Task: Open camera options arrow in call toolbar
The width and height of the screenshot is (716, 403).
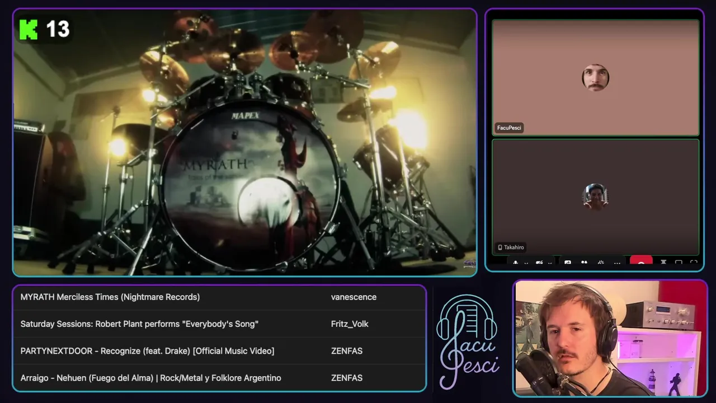Action: coord(550,263)
